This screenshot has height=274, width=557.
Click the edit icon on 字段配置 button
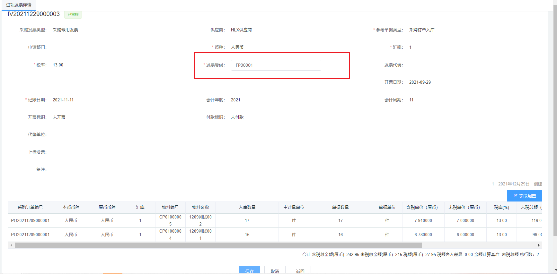[x=516, y=196]
